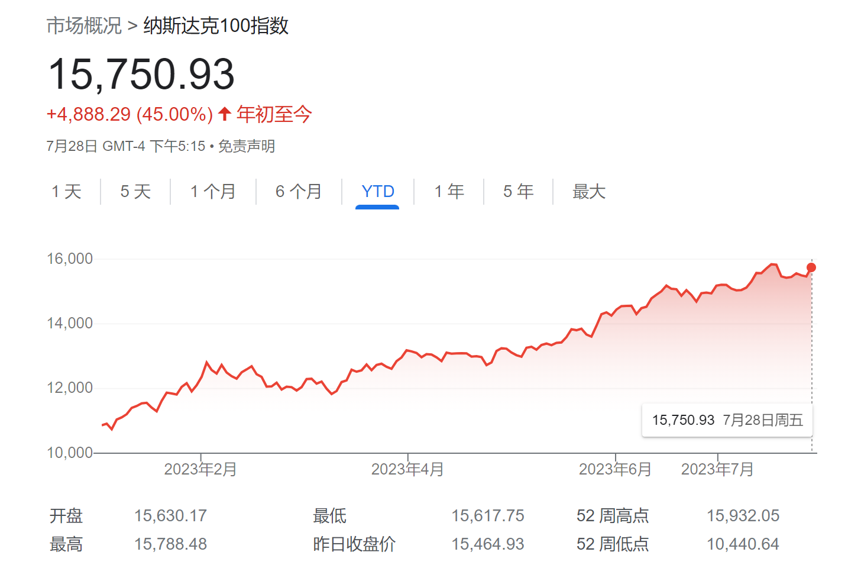Select the 6个月 chart range
861x568 pixels.
point(298,191)
